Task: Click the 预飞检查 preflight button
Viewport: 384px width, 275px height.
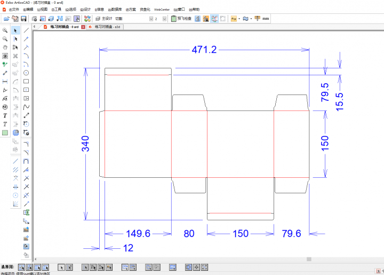Action: (181, 19)
